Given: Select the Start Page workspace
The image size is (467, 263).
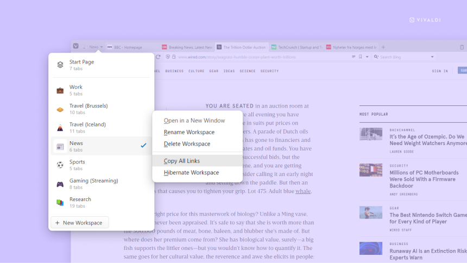Looking at the screenshot, I should point(101,65).
